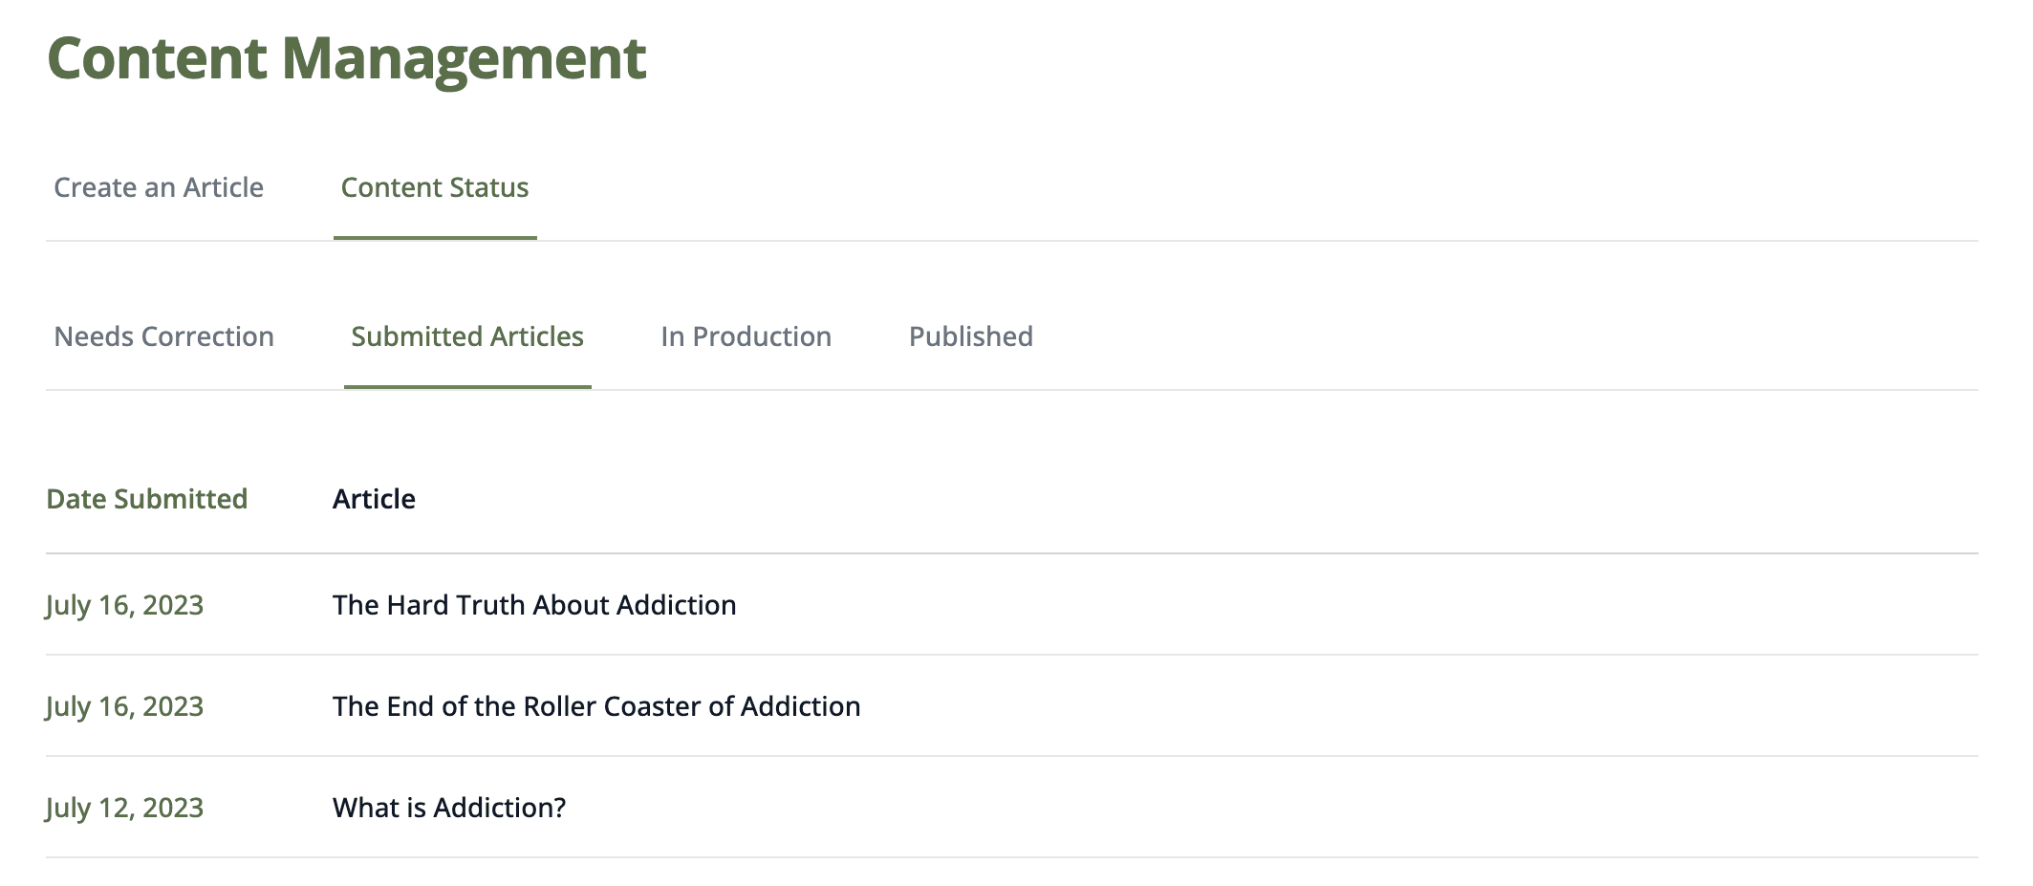Select the Content Status tab
This screenshot has width=2033, height=886.
tap(435, 187)
